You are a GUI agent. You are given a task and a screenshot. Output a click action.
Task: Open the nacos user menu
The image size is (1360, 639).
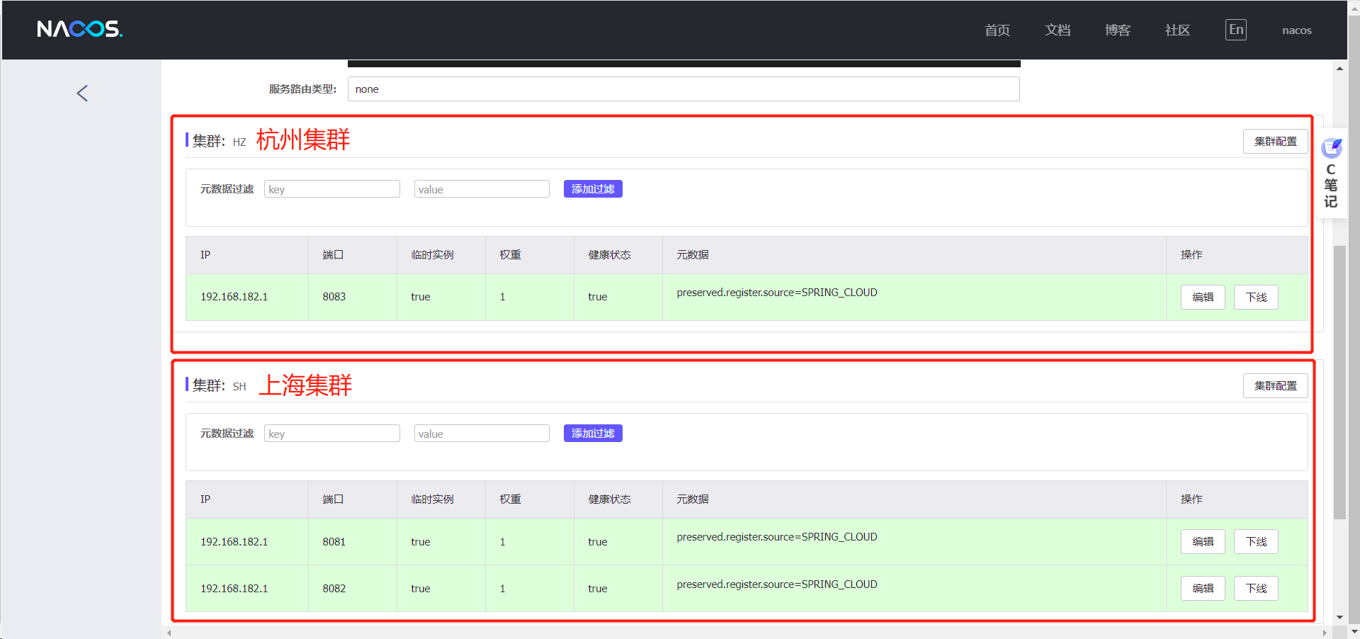click(1297, 30)
